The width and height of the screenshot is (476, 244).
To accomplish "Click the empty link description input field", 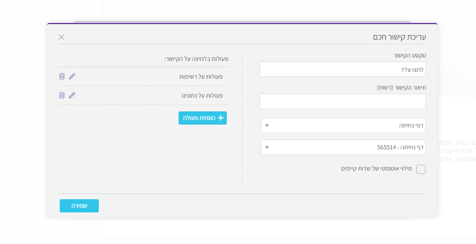I will (343, 102).
